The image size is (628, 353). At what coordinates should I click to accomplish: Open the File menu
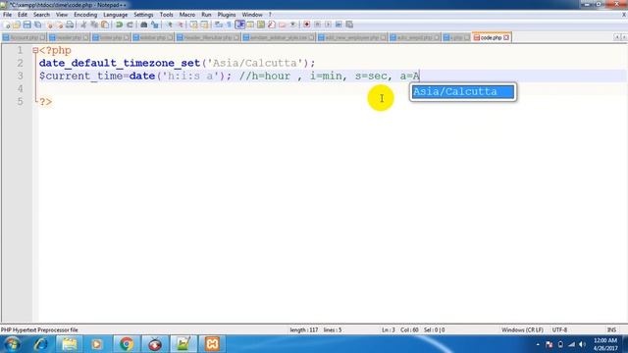[x=7, y=15]
